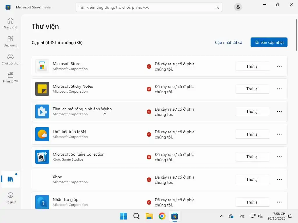Click the MSN weather app icon
298x223 pixels.
(42, 134)
